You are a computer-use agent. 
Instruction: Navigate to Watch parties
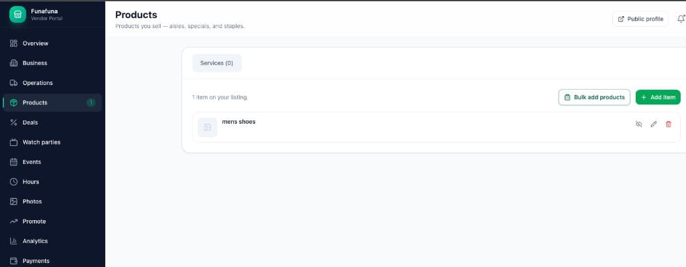[52, 142]
